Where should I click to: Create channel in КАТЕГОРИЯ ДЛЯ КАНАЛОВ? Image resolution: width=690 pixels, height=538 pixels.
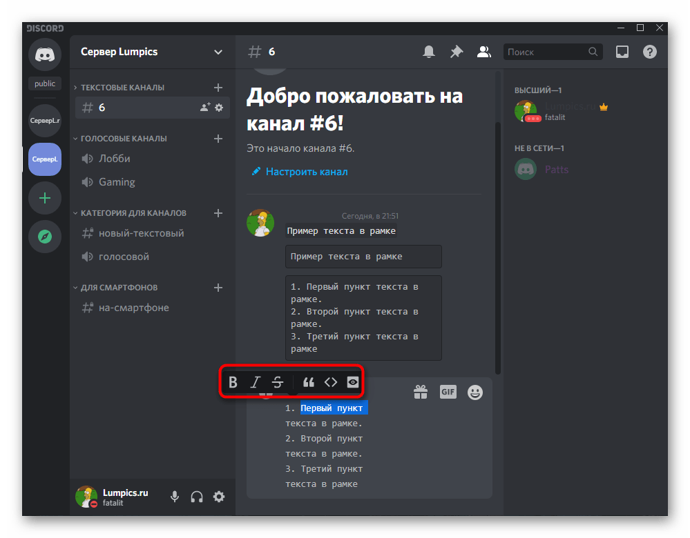[218, 213]
